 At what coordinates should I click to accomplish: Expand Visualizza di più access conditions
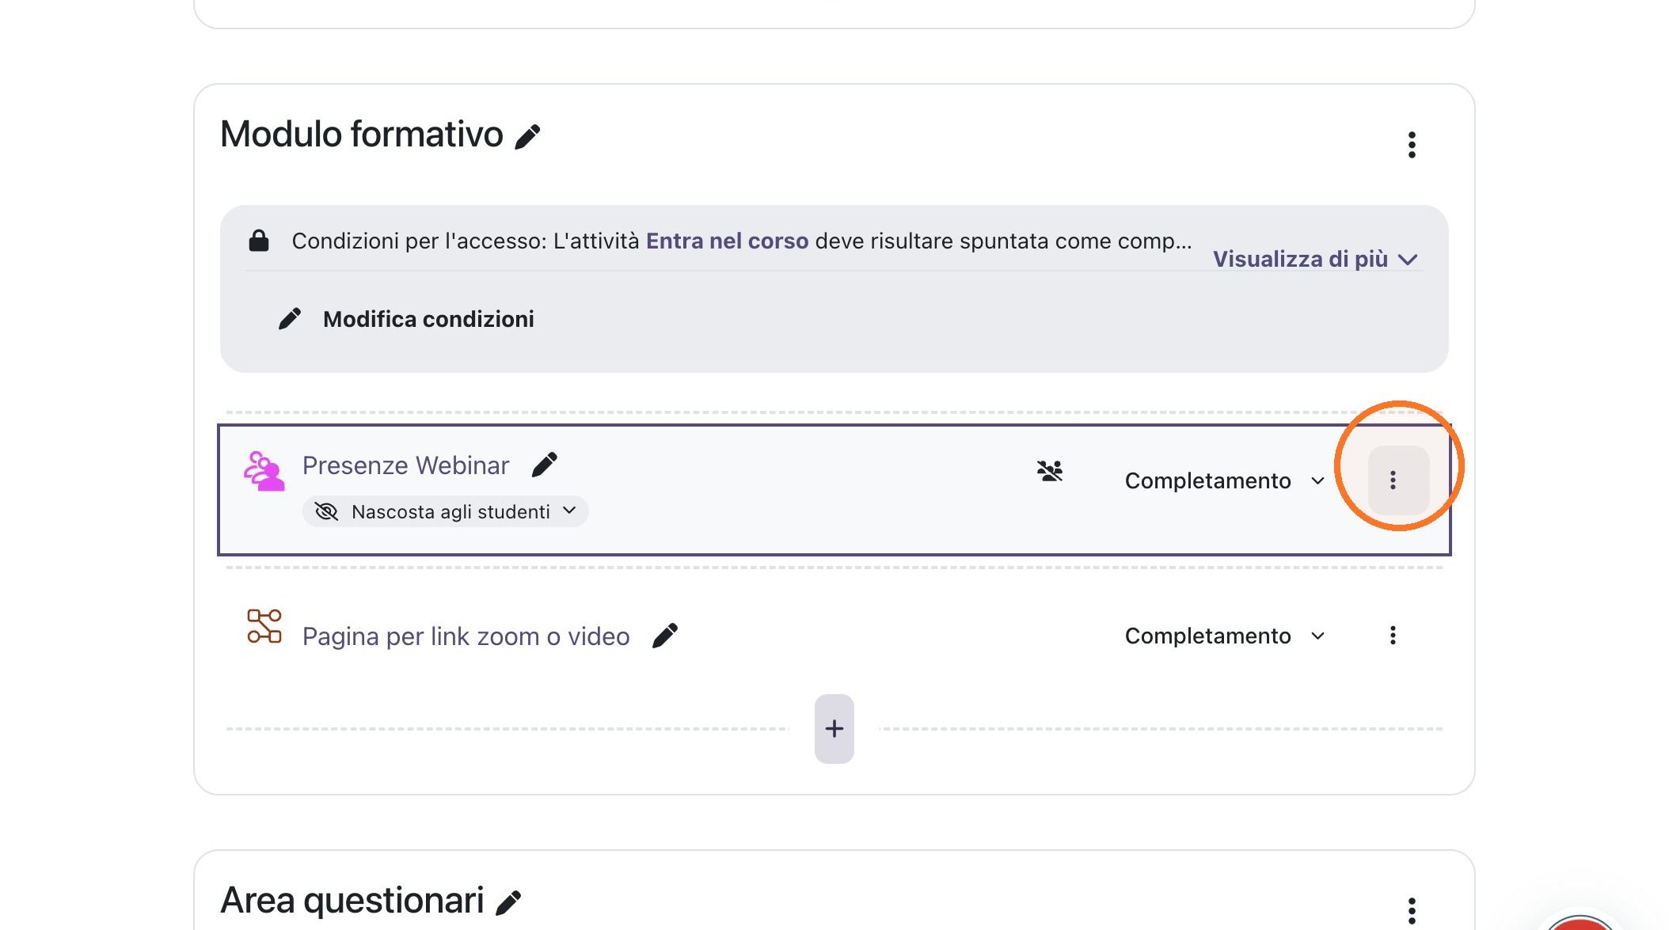click(x=1314, y=259)
